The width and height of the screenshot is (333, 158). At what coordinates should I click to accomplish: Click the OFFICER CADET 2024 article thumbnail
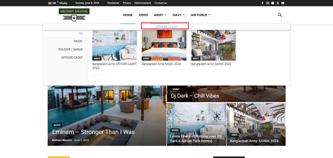[115, 45]
